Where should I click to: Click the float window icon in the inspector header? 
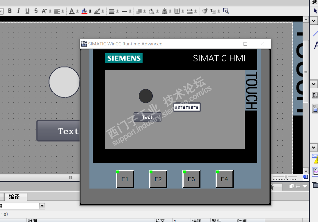pos(292,186)
